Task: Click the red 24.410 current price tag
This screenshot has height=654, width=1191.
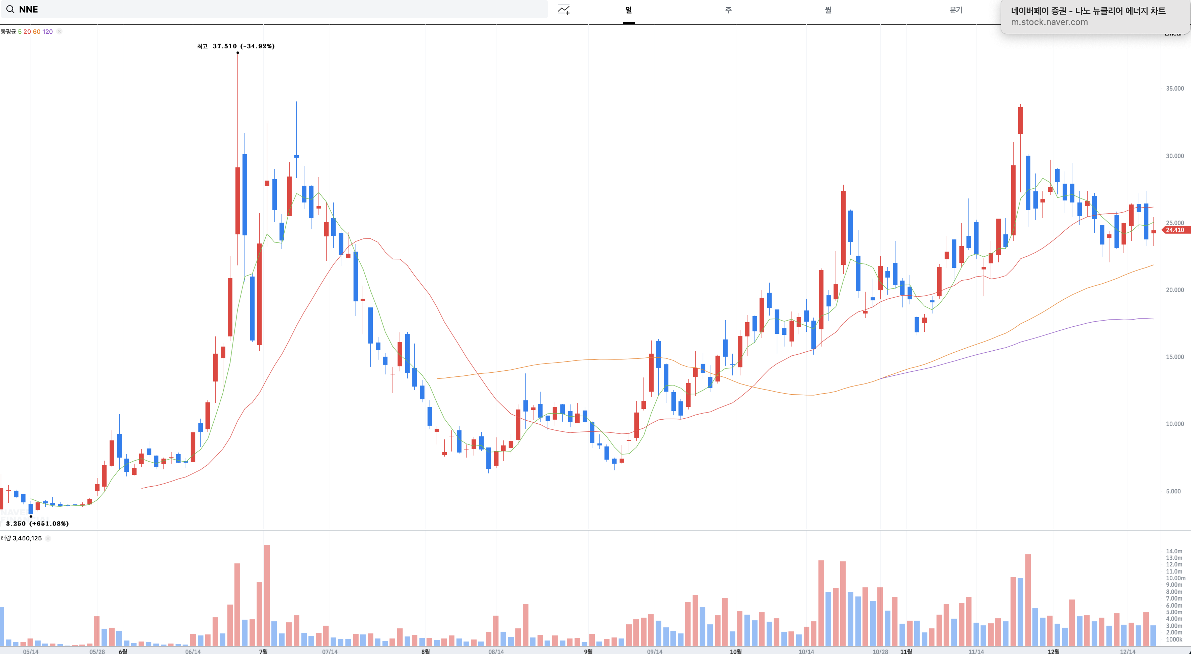Action: click(1174, 230)
